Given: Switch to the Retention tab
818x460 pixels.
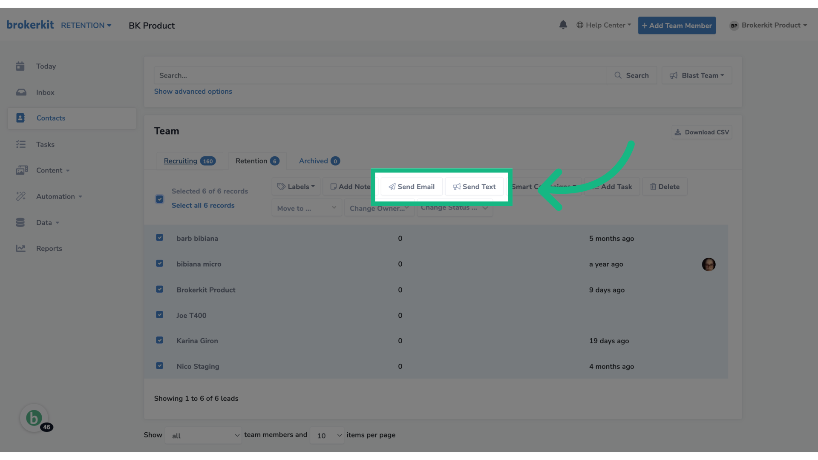Looking at the screenshot, I should 257,161.
